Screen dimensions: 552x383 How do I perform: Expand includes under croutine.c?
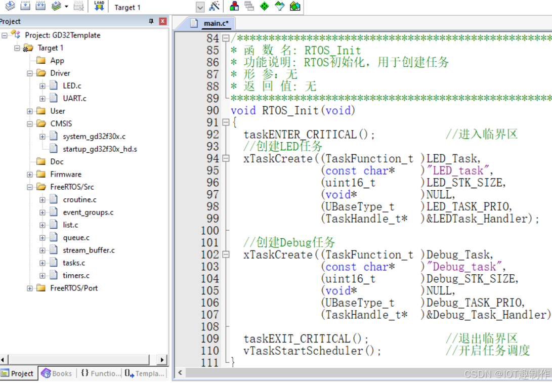[x=42, y=200]
